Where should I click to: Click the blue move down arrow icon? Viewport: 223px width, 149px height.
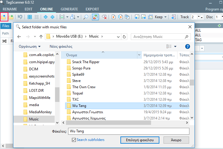pyautogui.click(x=45, y=17)
